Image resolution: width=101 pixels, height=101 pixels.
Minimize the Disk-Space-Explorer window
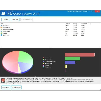(x=90, y=12)
